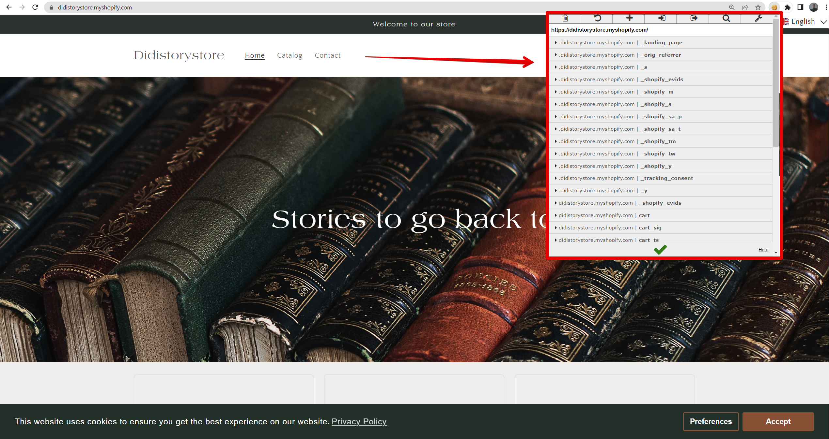Expand the cart cookie row

[x=661, y=215]
